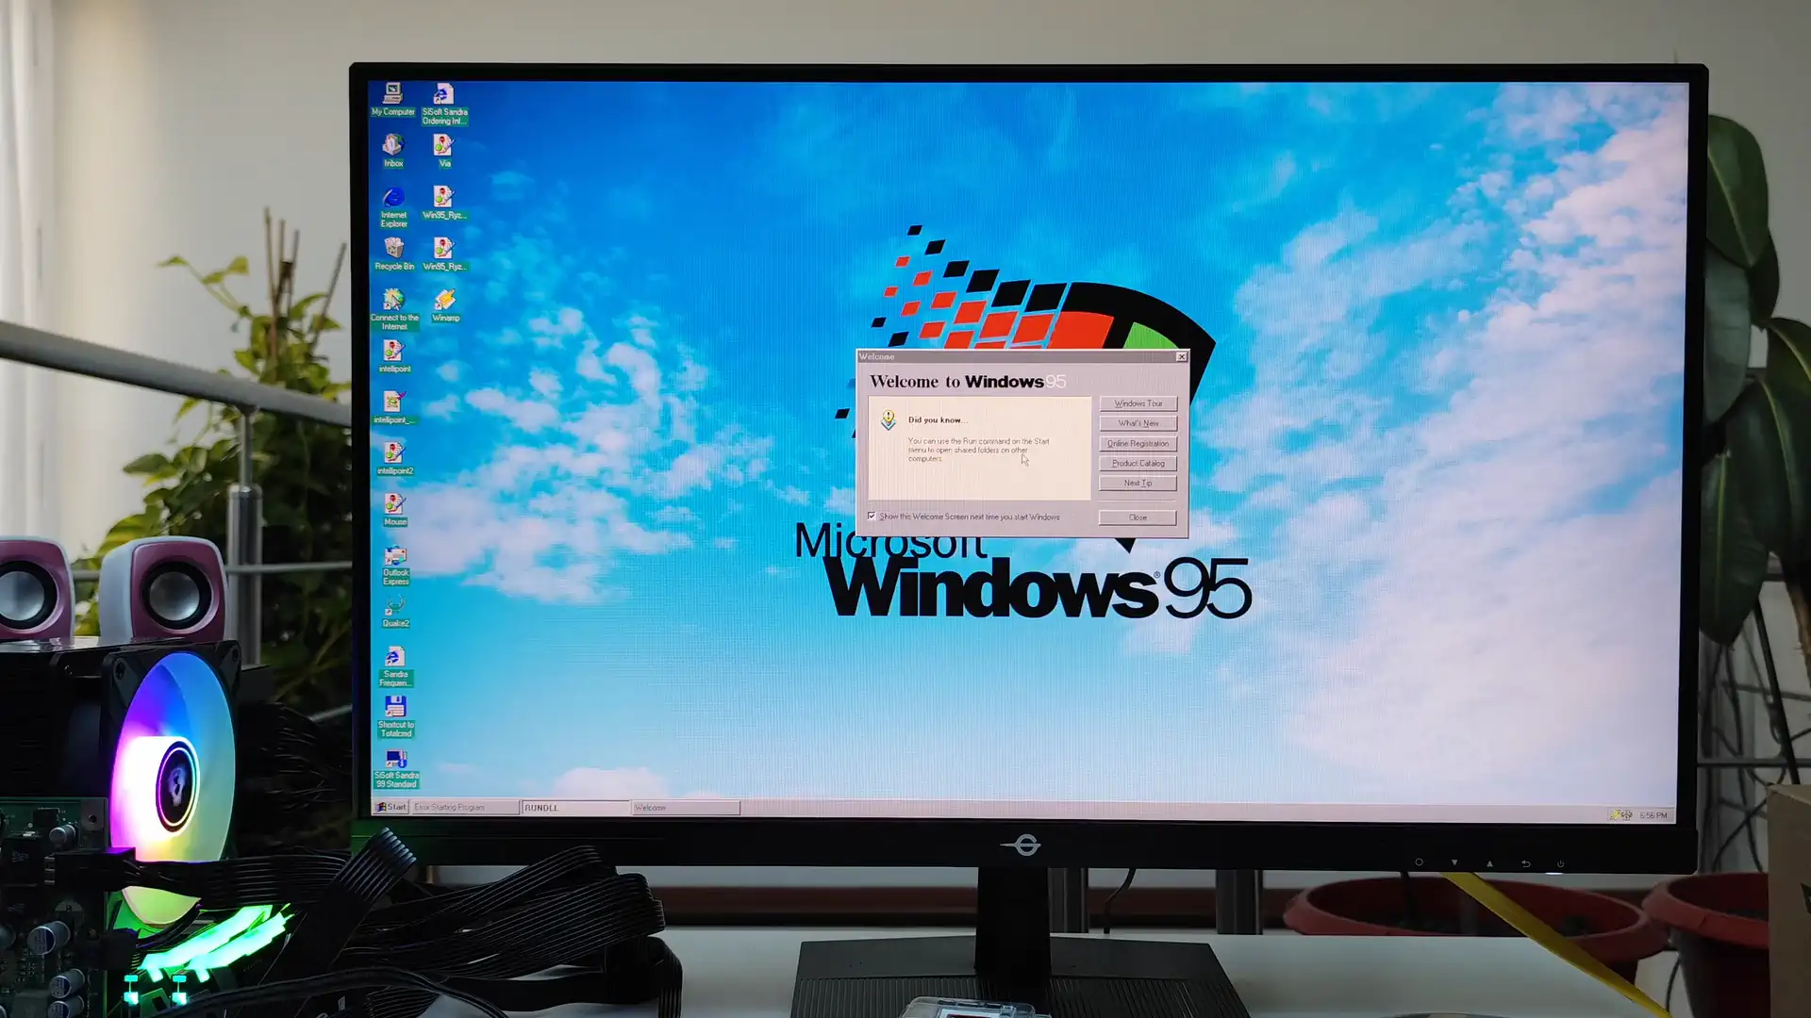Screen dimensions: 1811x1018
Task: Click the taskbar clock showing 6:56 PM
Action: click(1653, 815)
